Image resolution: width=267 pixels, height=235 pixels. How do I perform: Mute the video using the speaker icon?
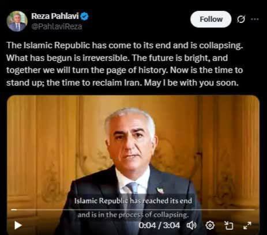(x=191, y=225)
